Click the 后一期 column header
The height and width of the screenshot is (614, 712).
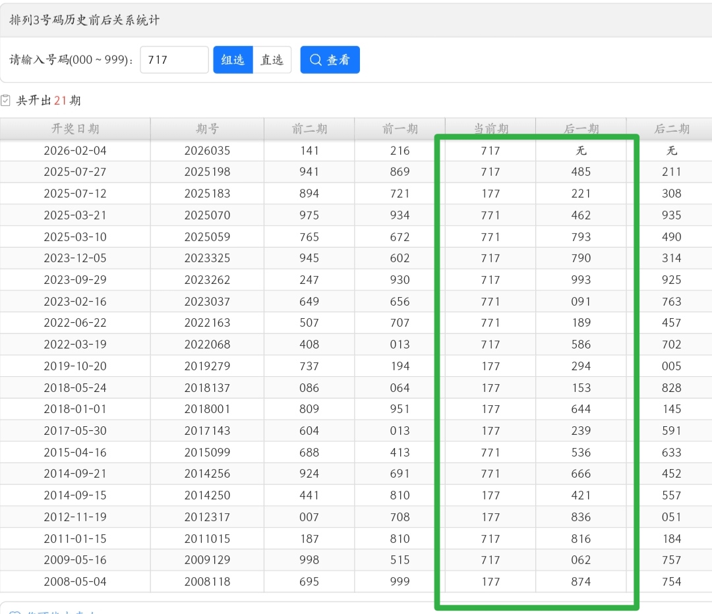(580, 128)
